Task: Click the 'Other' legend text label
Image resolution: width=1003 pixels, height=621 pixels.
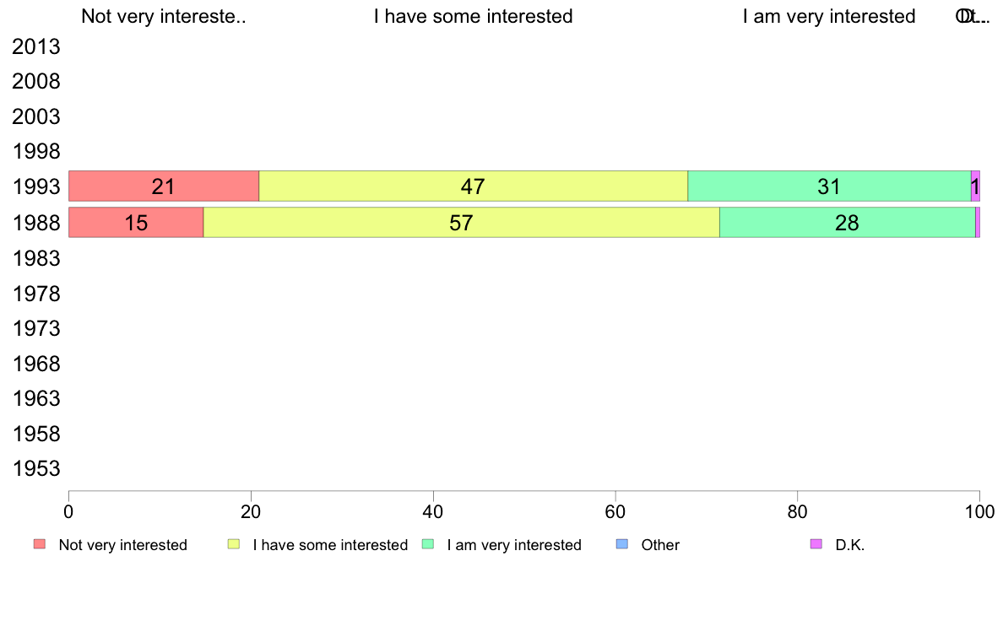Action: (660, 545)
